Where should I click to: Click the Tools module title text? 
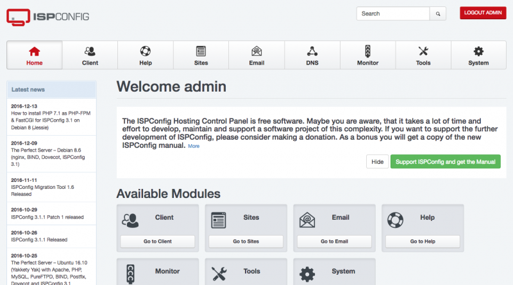click(x=251, y=272)
